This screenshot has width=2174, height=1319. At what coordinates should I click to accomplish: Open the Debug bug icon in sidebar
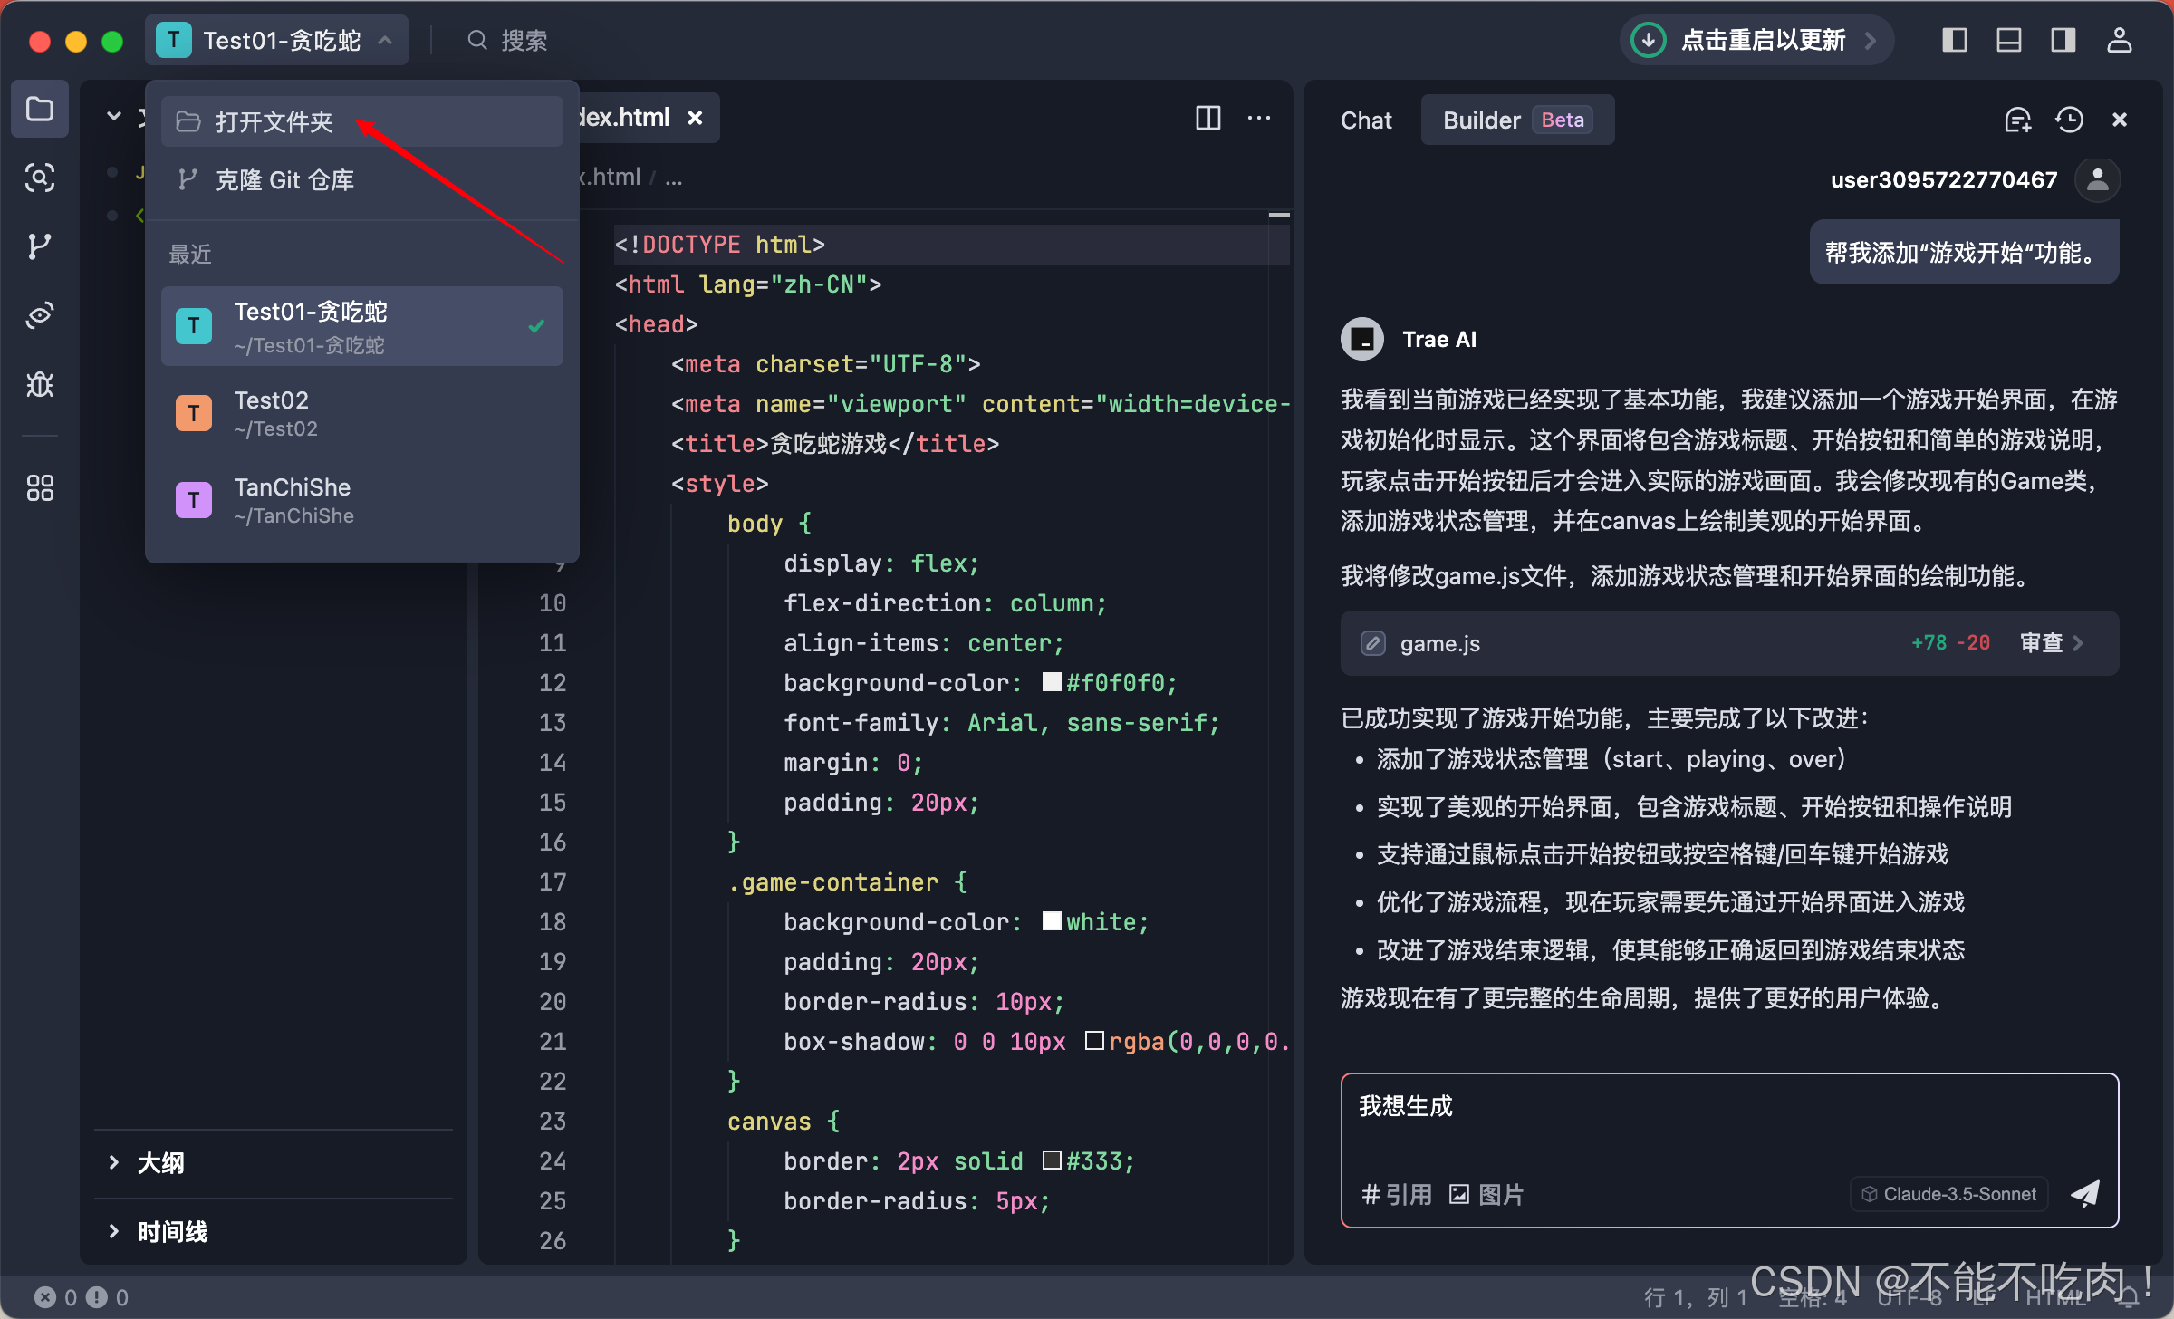(40, 385)
